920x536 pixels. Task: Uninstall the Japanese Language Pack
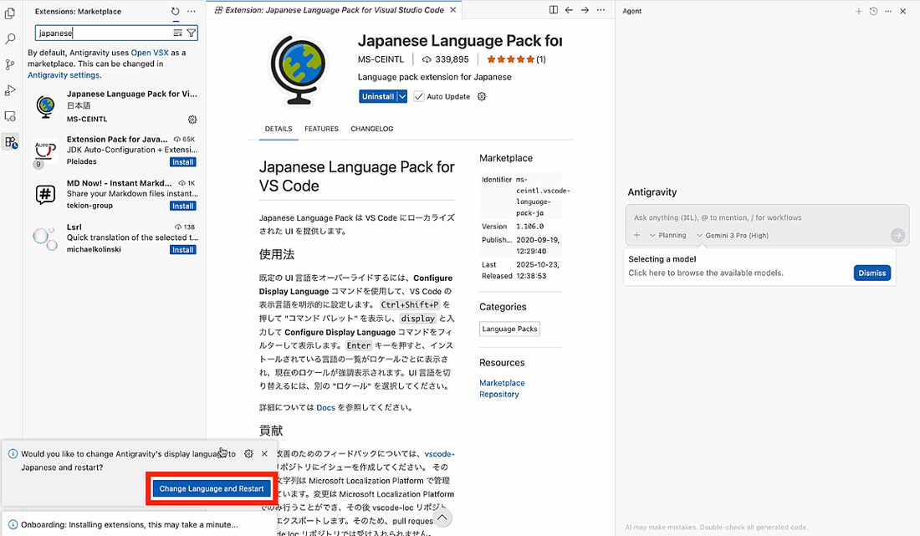pos(378,96)
